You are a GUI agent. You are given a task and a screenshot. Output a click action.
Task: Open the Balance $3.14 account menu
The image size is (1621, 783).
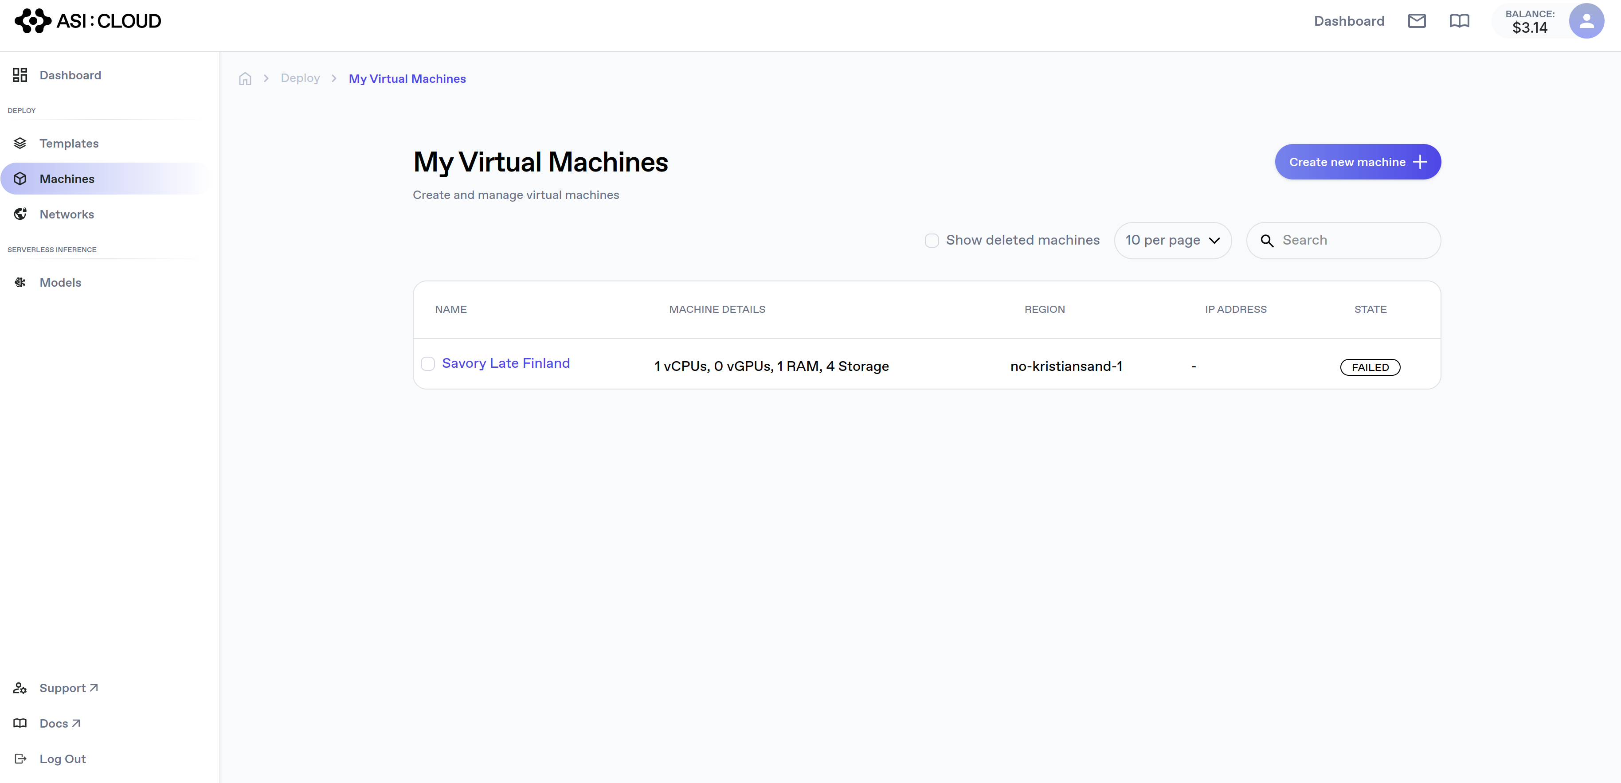coord(1529,21)
